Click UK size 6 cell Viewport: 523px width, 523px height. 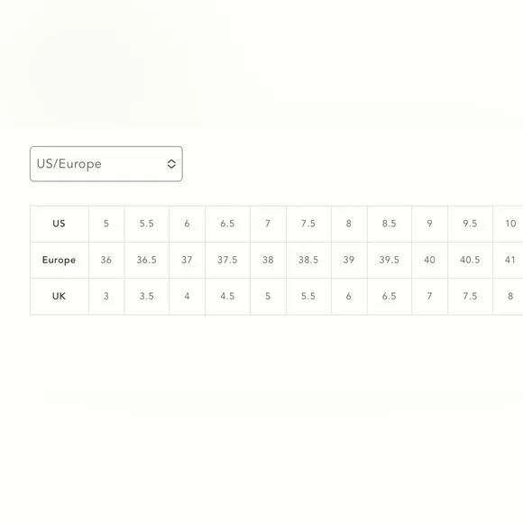coord(349,296)
